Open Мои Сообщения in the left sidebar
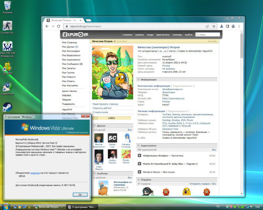 click(72, 64)
